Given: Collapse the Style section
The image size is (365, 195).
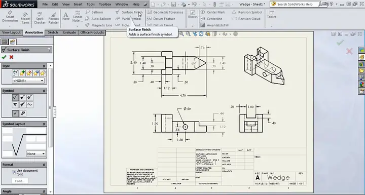Looking at the screenshot, I should click(44, 66).
